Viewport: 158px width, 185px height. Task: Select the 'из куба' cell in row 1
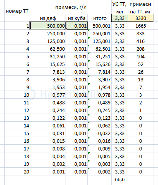coord(77,26)
